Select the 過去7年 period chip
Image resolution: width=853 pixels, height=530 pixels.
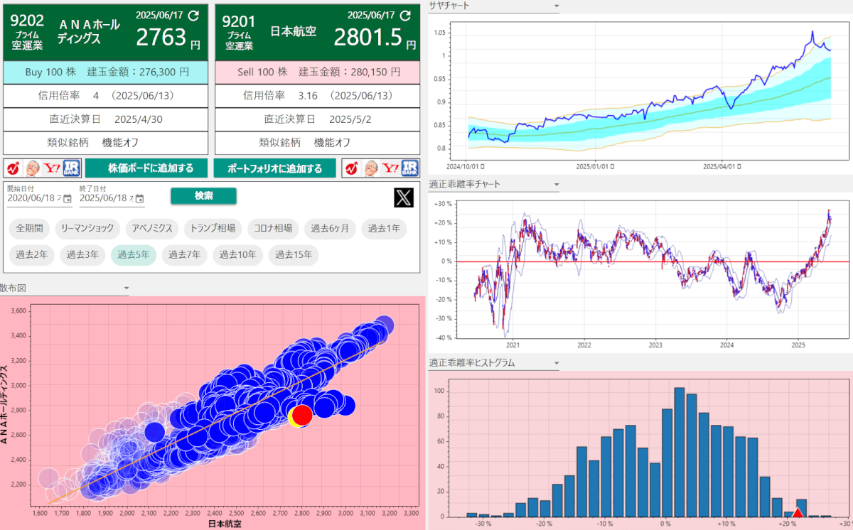pyautogui.click(x=184, y=255)
